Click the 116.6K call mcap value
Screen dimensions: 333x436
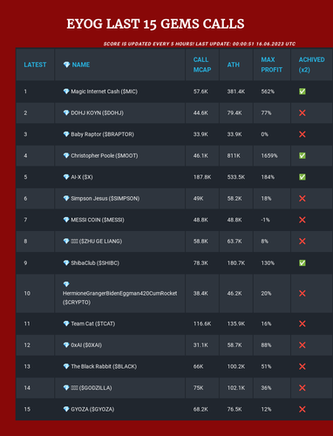coord(202,324)
